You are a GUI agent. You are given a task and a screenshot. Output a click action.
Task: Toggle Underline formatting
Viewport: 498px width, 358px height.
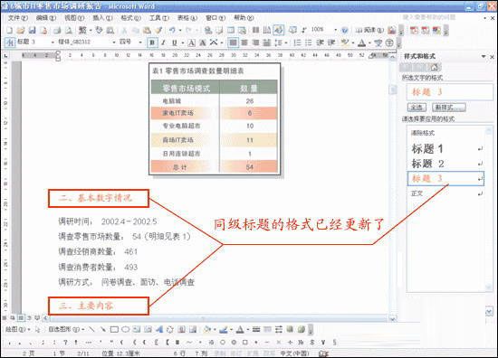pos(175,42)
